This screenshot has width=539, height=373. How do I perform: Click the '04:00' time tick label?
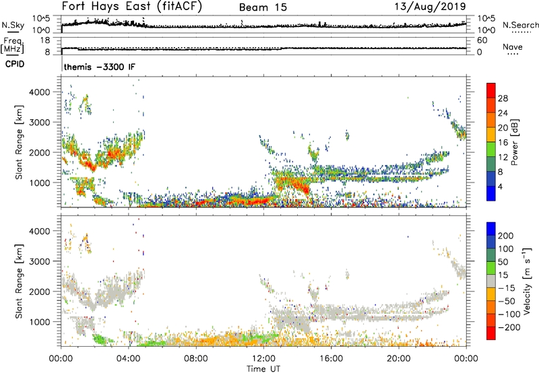coord(129,359)
